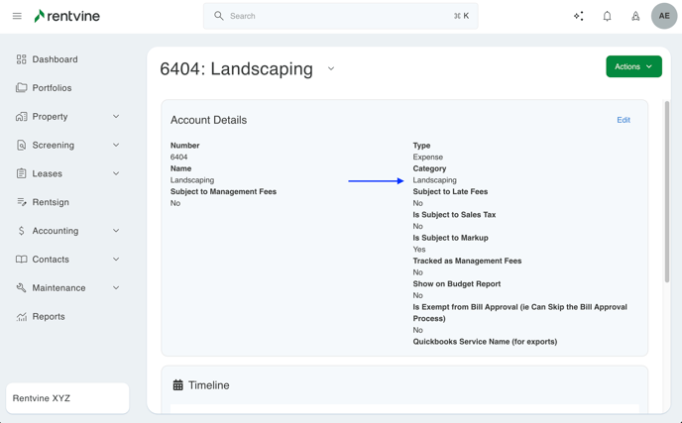Viewport: 682px width, 423px height.
Task: Expand the Property menu chevron
Action: click(116, 117)
